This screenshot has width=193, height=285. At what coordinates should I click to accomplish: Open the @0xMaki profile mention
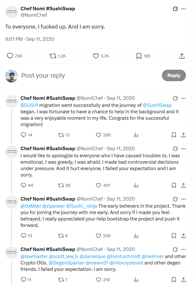pyautogui.click(x=31, y=206)
